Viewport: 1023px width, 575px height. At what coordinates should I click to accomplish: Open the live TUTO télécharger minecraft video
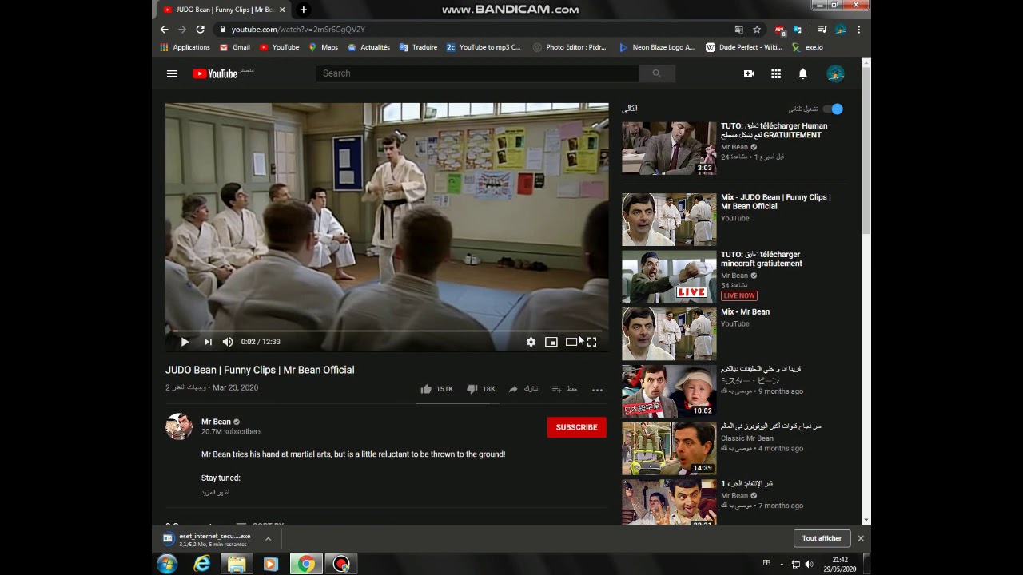tap(669, 277)
